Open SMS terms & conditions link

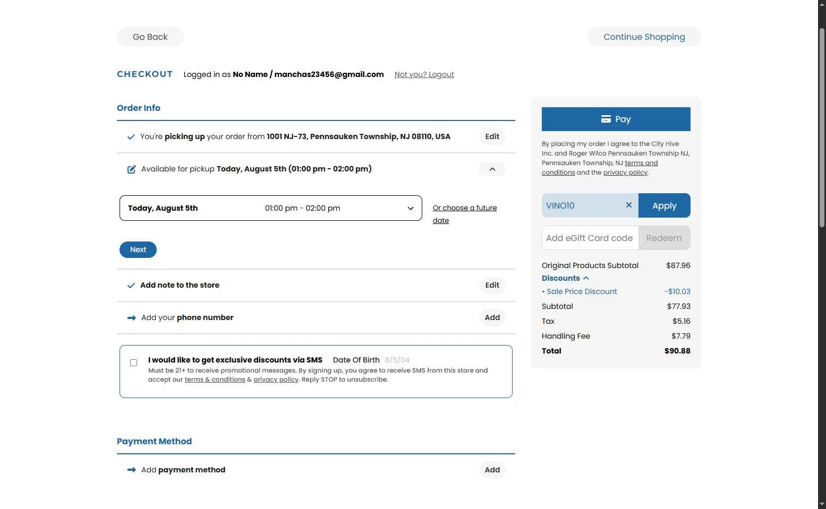215,379
